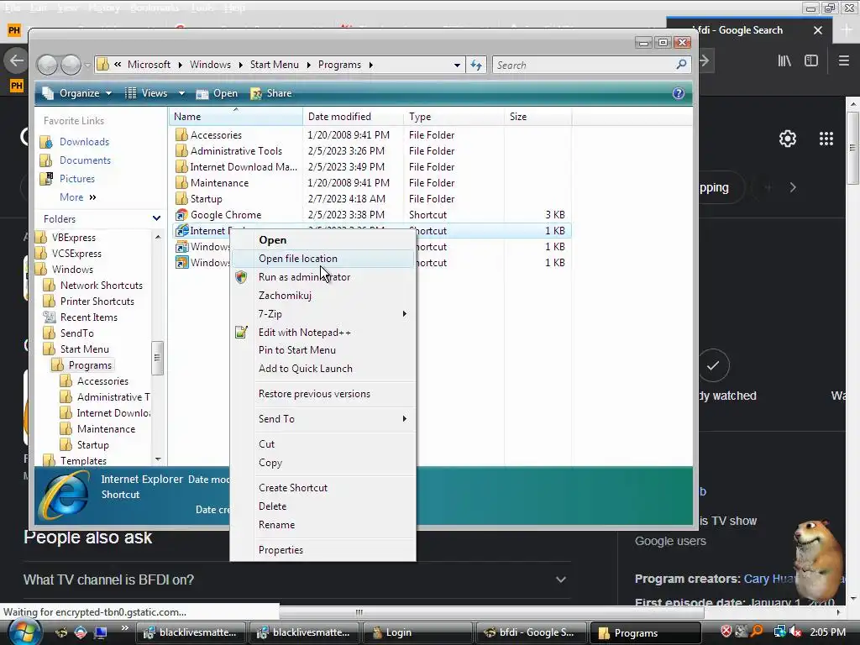Click the Explorer forward navigation button
Screen dimensions: 860x645
(71, 65)
